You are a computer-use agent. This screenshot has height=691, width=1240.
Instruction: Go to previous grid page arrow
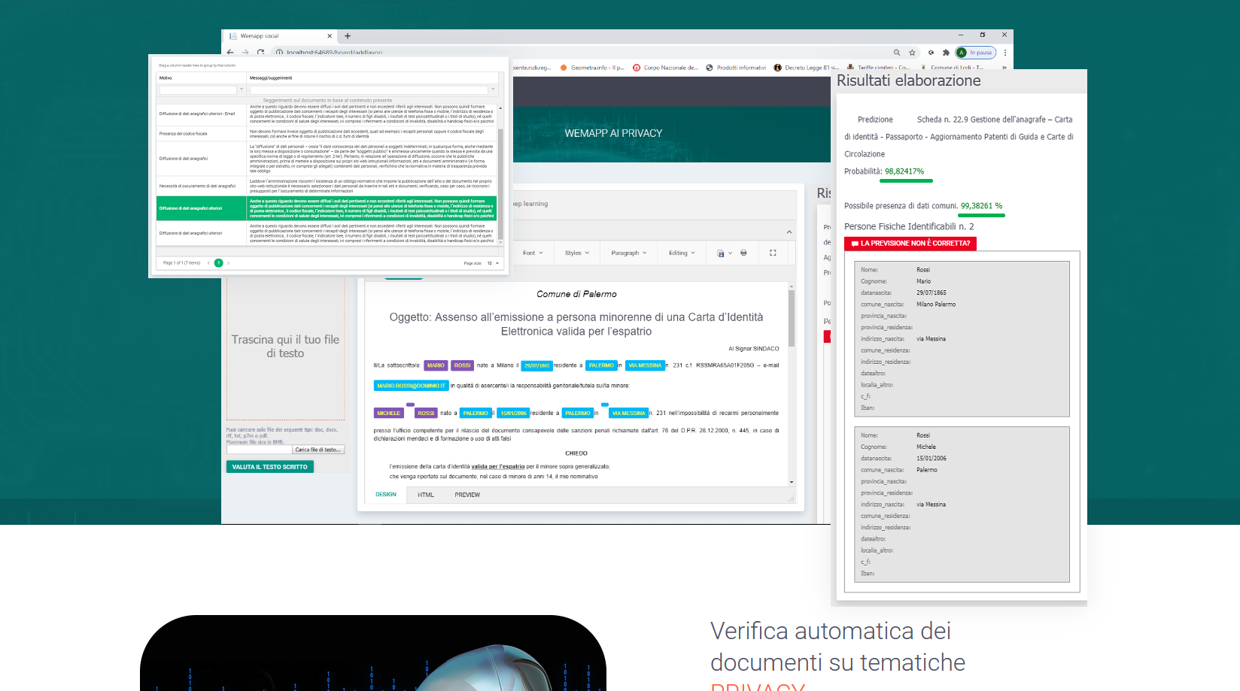tap(208, 263)
